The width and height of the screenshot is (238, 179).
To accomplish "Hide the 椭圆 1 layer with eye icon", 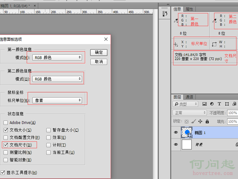I will 176,132.
